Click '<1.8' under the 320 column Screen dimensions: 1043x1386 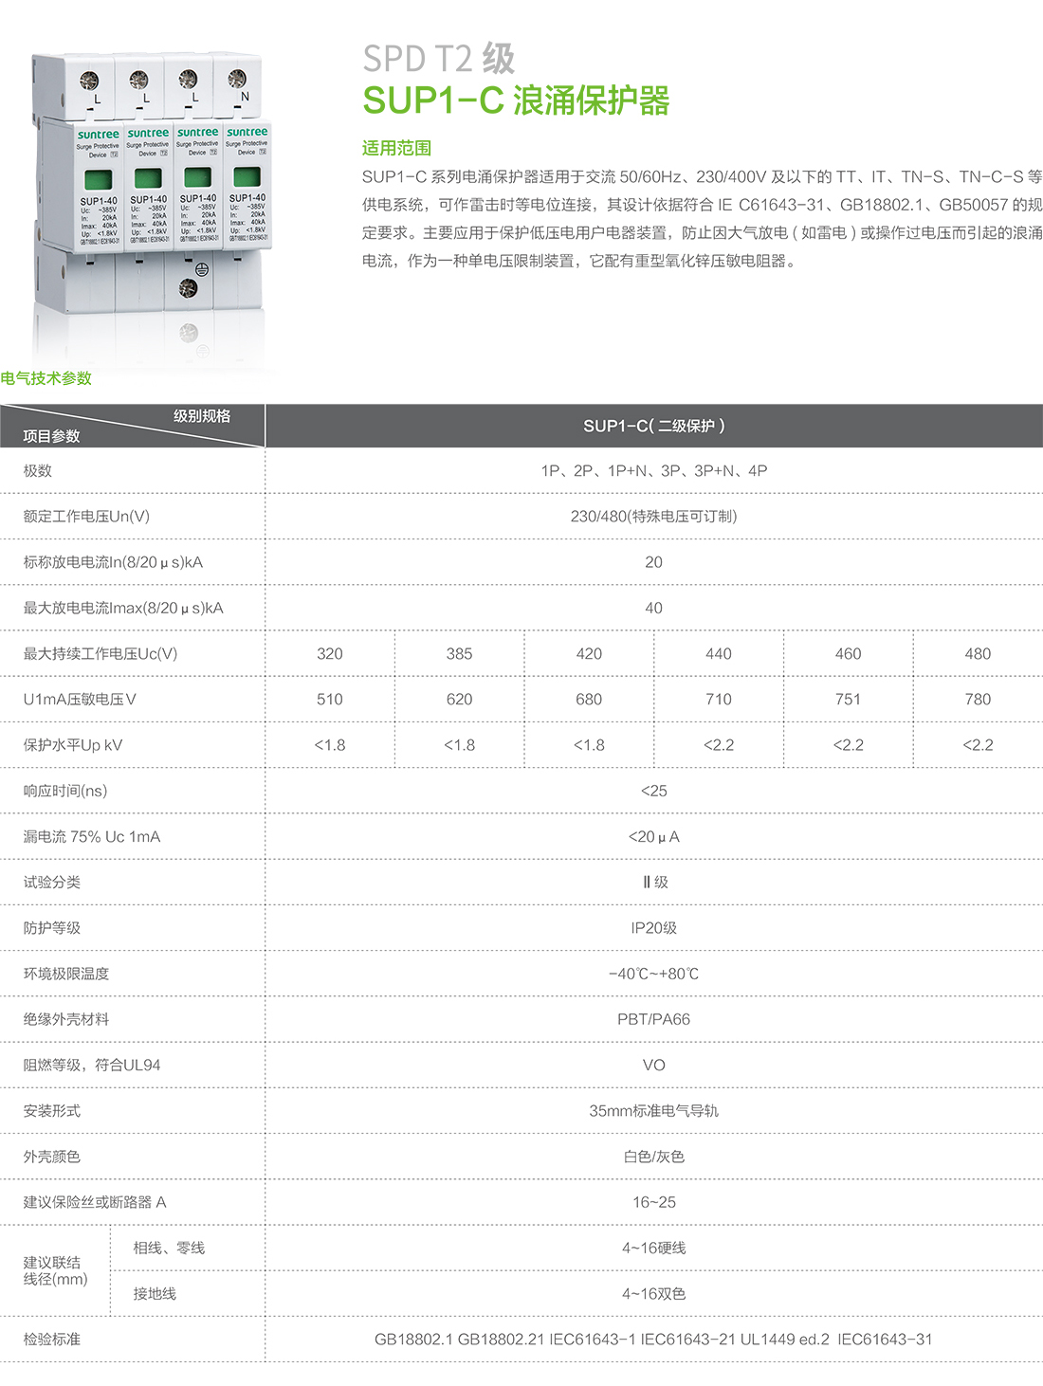click(x=330, y=745)
